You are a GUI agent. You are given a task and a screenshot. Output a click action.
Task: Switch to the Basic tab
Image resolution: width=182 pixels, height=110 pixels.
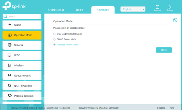[79, 10]
